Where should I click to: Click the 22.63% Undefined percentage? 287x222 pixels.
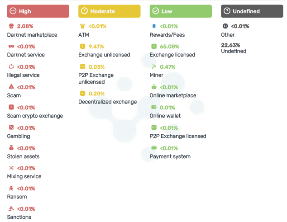[230, 45]
